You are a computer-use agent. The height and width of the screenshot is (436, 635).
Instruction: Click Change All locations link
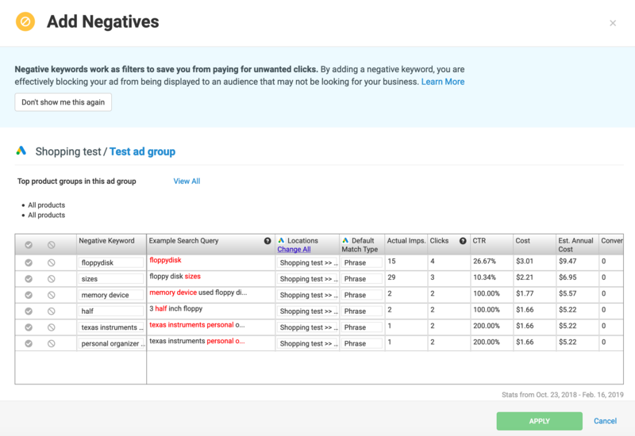coord(294,249)
